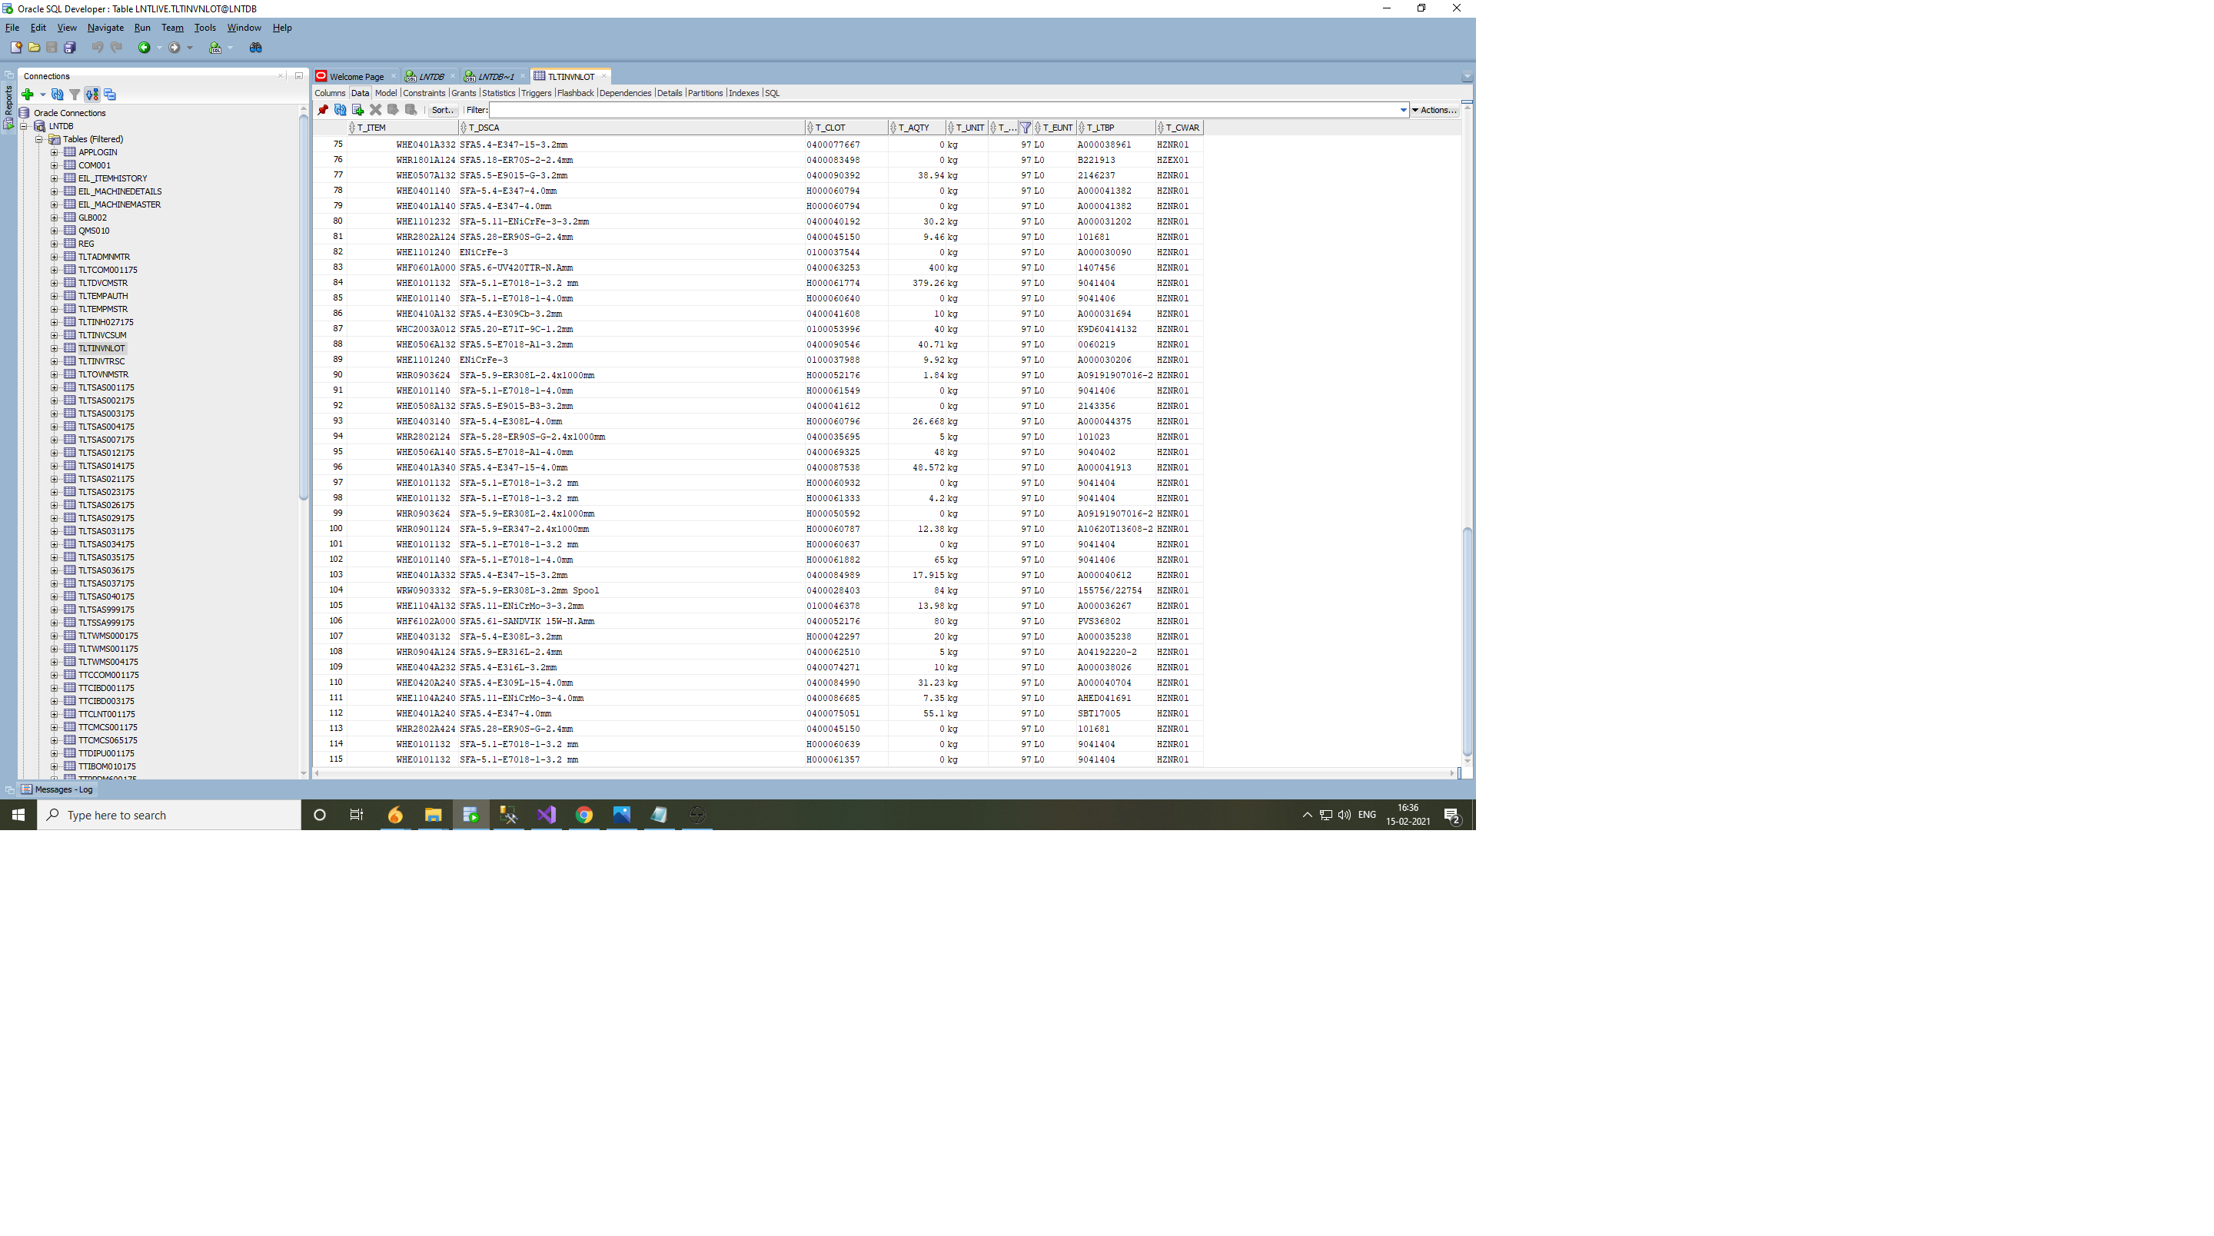This screenshot has height=1236, width=2214.
Task: Expand the TLTINVCSUM table node
Action: tap(54, 335)
